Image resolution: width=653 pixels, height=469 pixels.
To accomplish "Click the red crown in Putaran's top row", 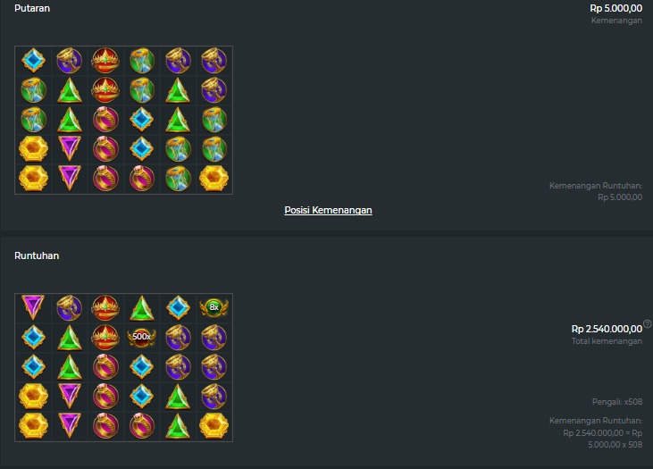I will pyautogui.click(x=105, y=61).
